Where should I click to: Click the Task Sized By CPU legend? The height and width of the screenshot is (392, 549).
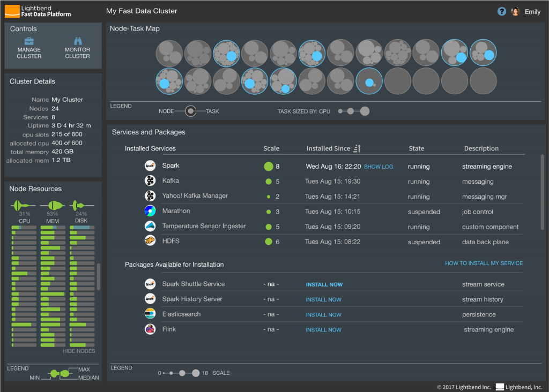click(x=323, y=111)
